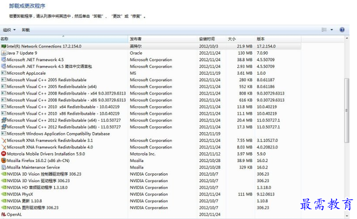Sort by the 版本 column header
357x219 pixels.
tap(278, 39)
